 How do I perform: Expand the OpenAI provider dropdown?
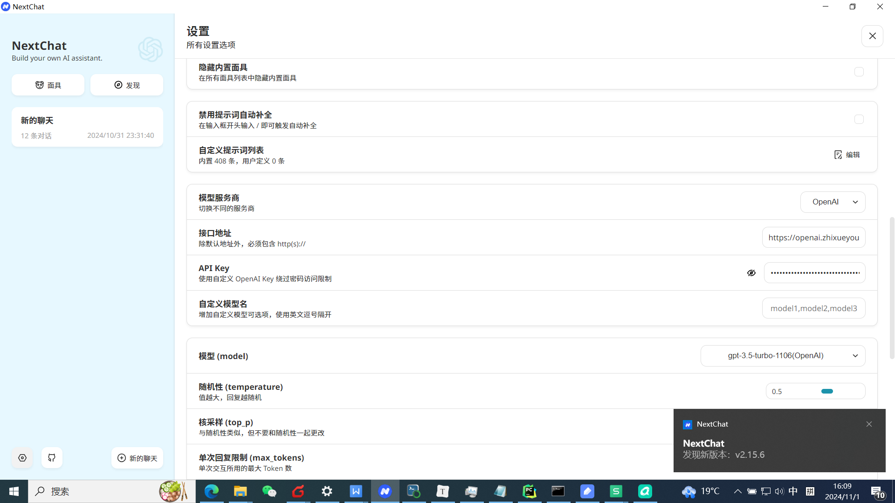click(833, 202)
